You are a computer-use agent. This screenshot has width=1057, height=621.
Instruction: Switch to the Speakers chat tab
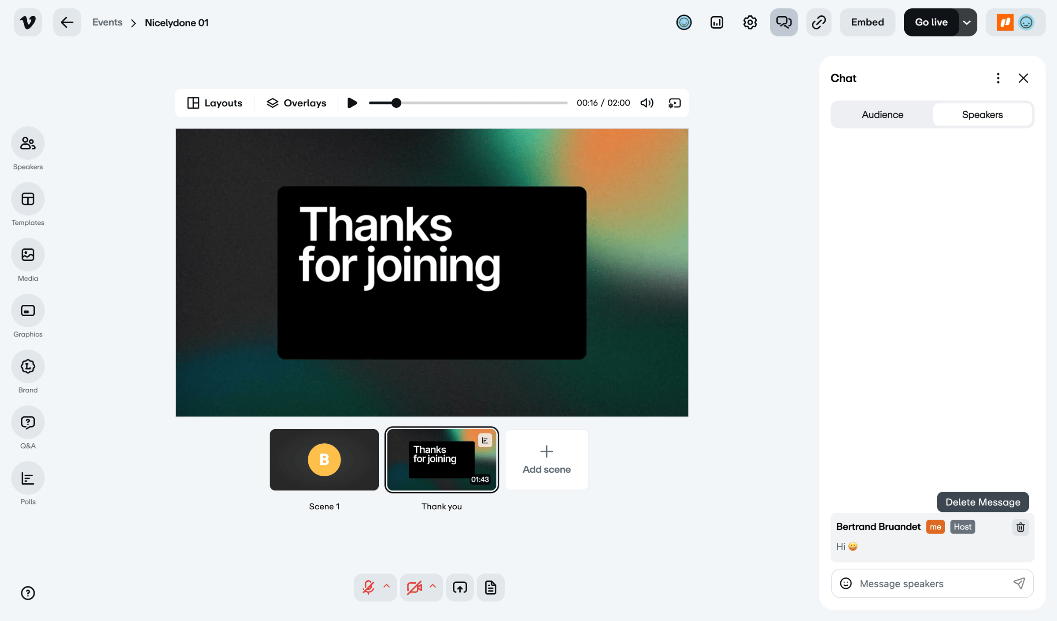pyautogui.click(x=982, y=115)
